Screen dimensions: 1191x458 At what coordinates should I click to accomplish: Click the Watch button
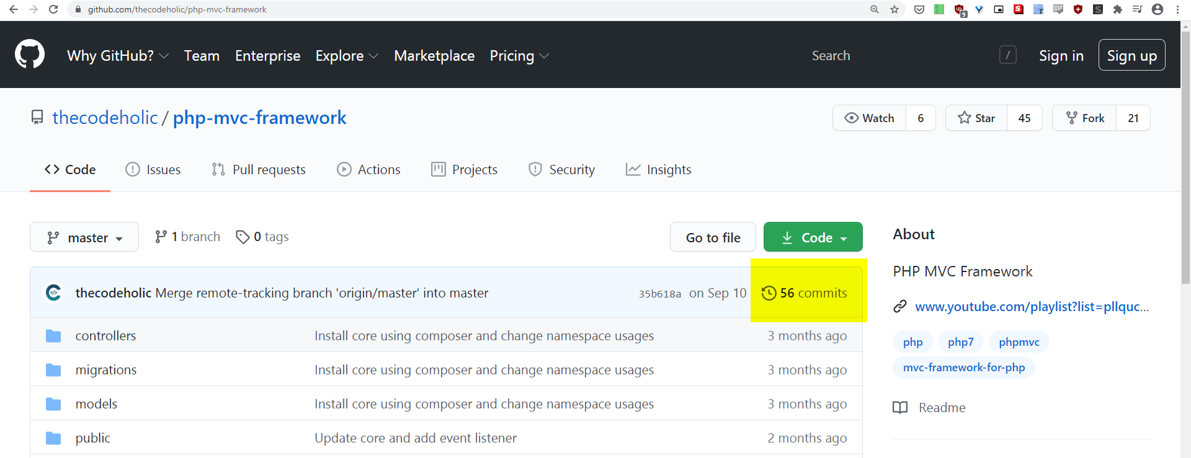870,118
